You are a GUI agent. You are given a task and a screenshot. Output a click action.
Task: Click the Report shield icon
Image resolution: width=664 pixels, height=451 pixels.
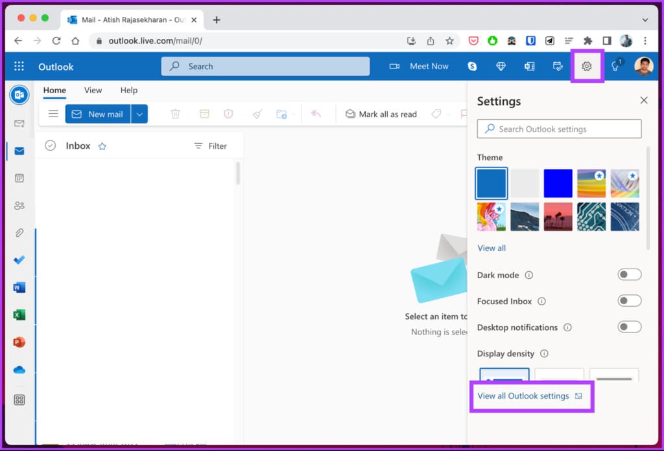click(228, 114)
